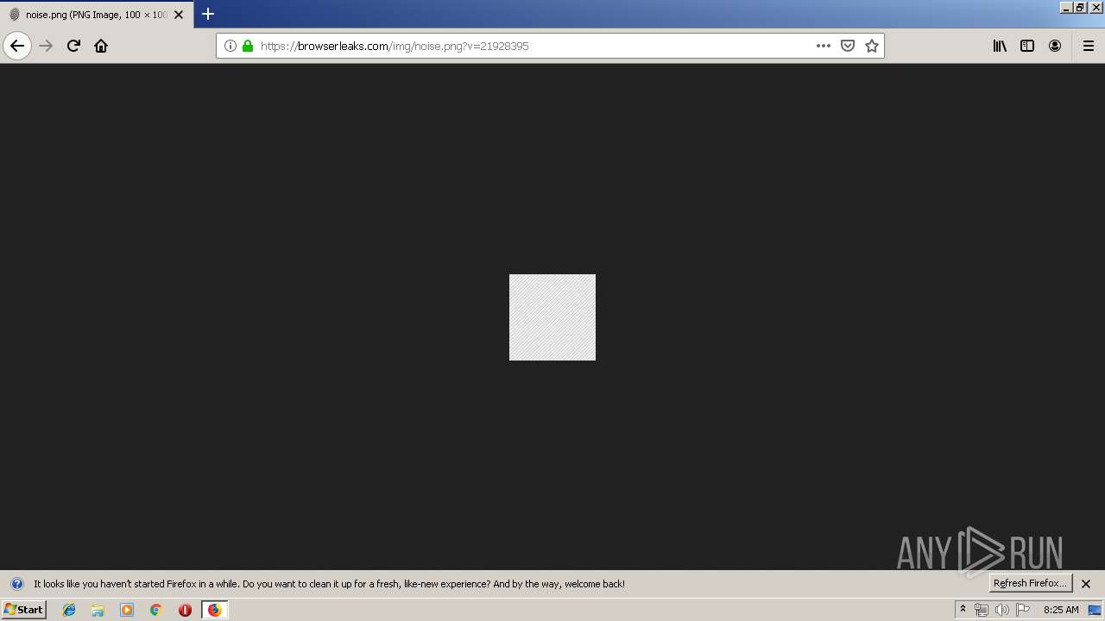The width and height of the screenshot is (1105, 621).
Task: Open the Windows Start menu
Action: [24, 609]
